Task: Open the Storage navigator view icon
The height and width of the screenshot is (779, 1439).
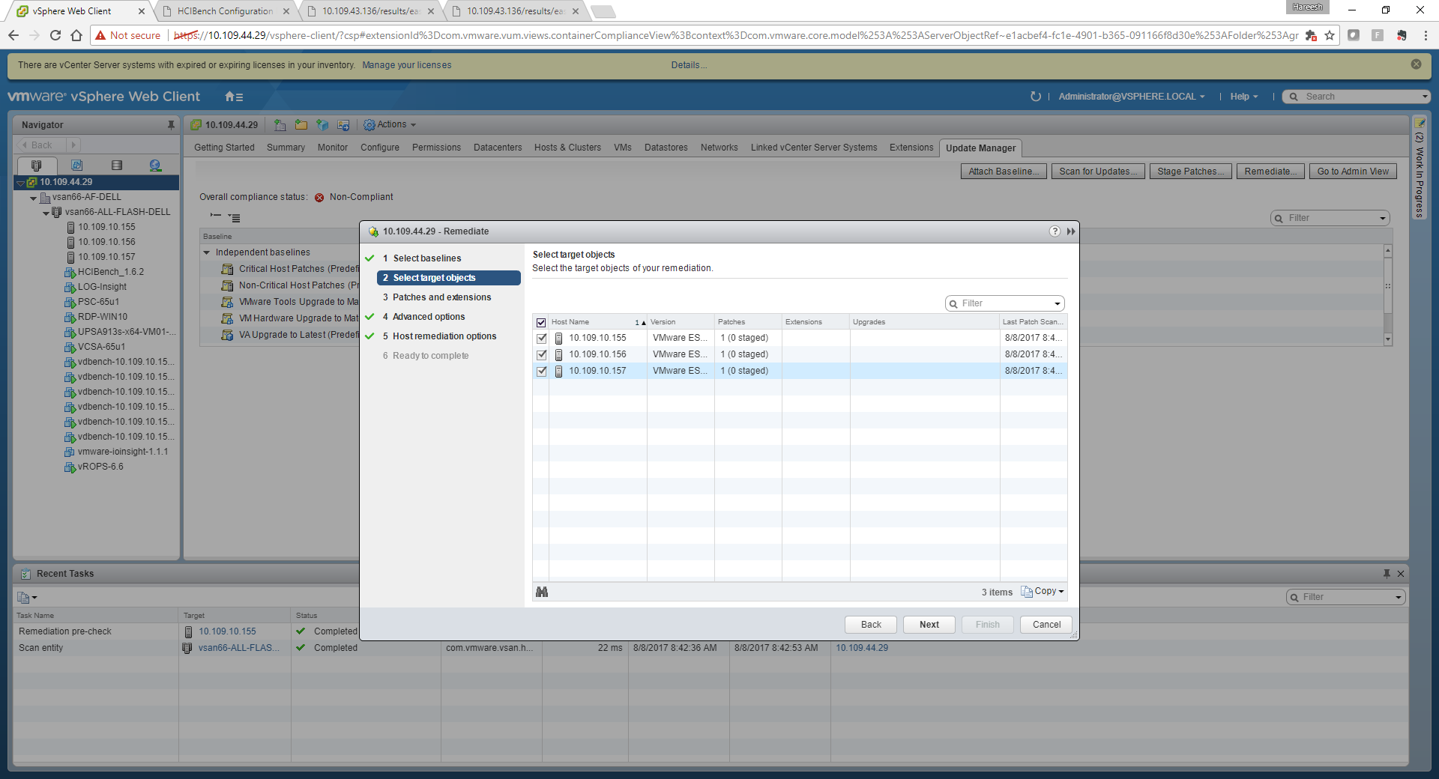Action: pyautogui.click(x=116, y=166)
